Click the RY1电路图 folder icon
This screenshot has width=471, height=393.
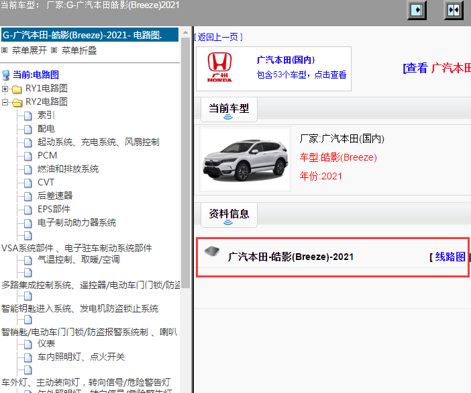click(x=17, y=89)
